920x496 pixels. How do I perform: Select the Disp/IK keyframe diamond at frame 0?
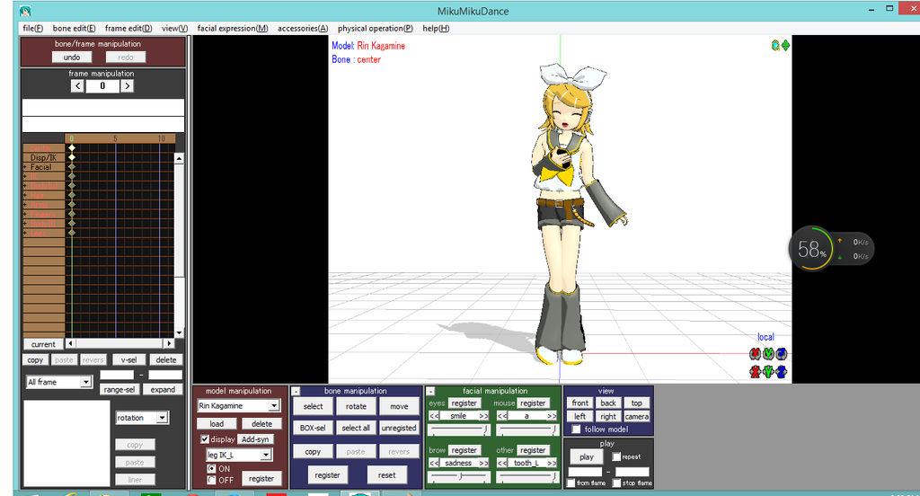(72, 157)
